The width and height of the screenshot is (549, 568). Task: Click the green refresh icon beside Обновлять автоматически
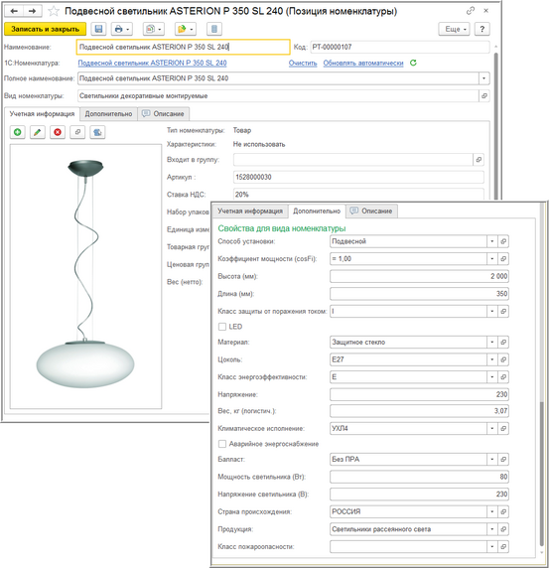[413, 63]
